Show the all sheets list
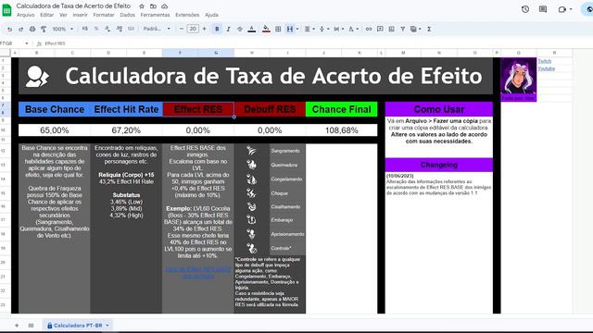 (31, 326)
